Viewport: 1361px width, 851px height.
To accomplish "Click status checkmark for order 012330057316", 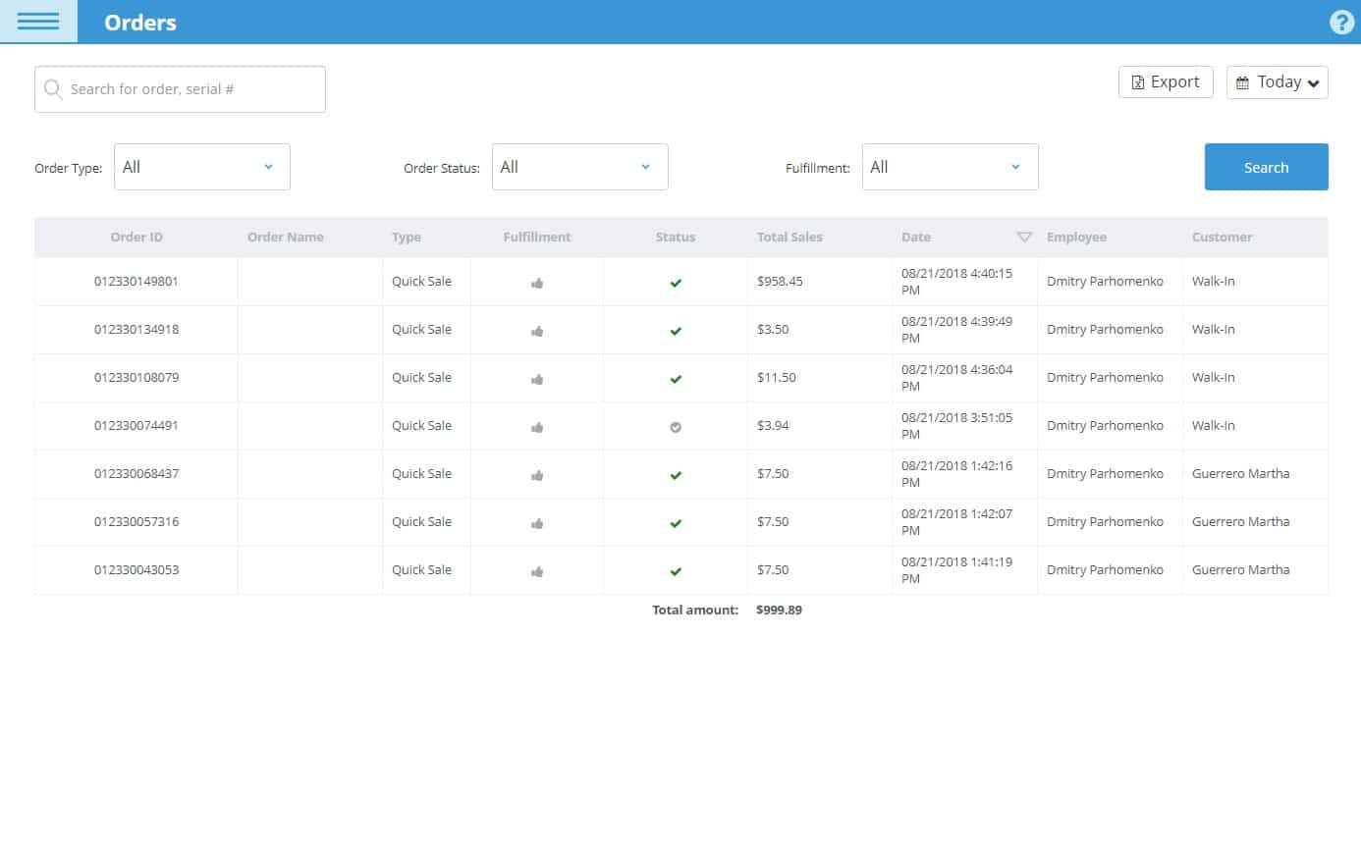I will [x=676, y=523].
